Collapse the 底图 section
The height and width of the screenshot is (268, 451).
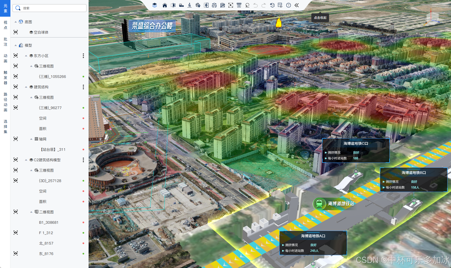pyautogui.click(x=16, y=22)
